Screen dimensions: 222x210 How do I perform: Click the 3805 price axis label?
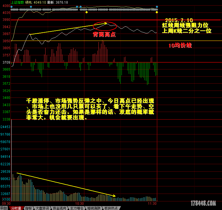(x=6, y=48)
